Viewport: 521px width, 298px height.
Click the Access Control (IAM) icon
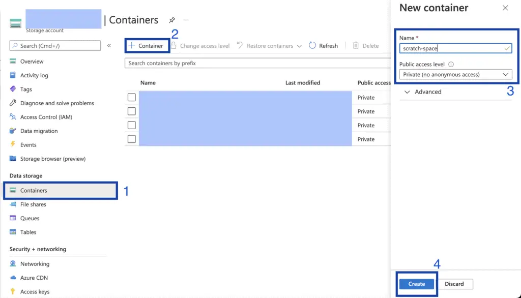13,117
